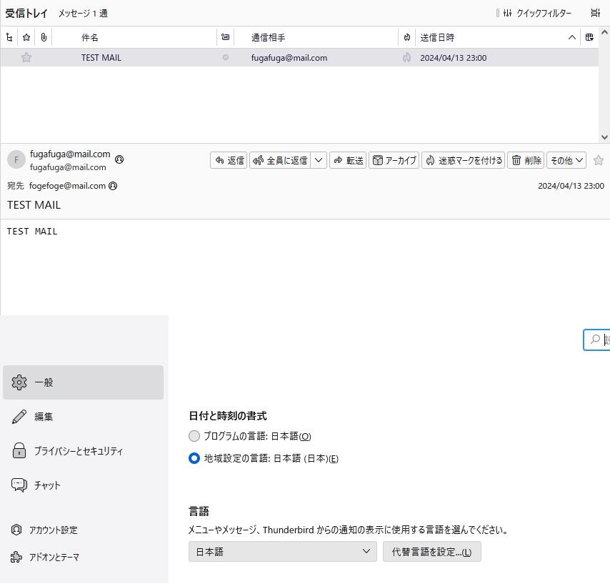Viewport: 610px width, 584px height.
Task: Star the TEST MAIL message row
Action: pos(26,58)
